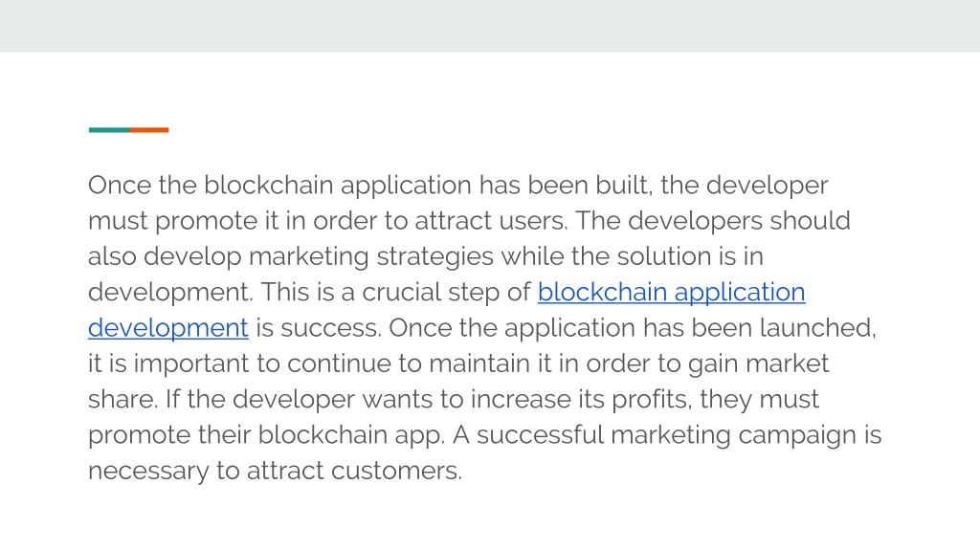This screenshot has width=980, height=551.
Task: Click the gray header band at top
Action: pyautogui.click(x=490, y=26)
